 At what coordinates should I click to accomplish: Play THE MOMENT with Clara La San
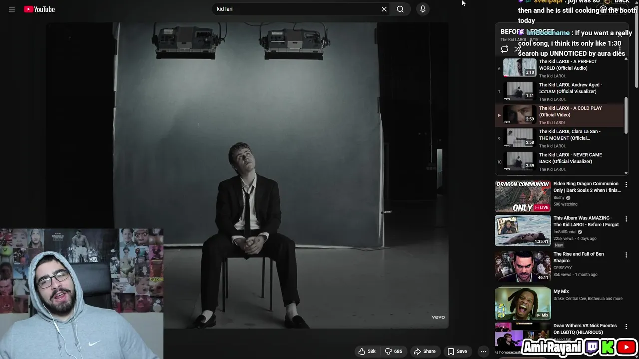point(560,138)
